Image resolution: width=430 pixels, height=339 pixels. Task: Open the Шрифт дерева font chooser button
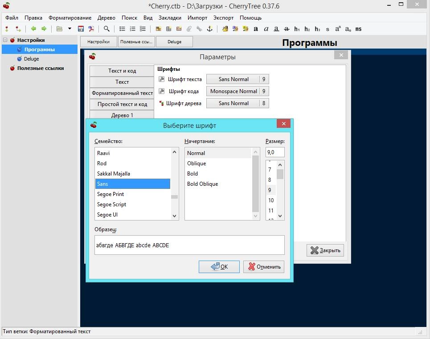(238, 103)
